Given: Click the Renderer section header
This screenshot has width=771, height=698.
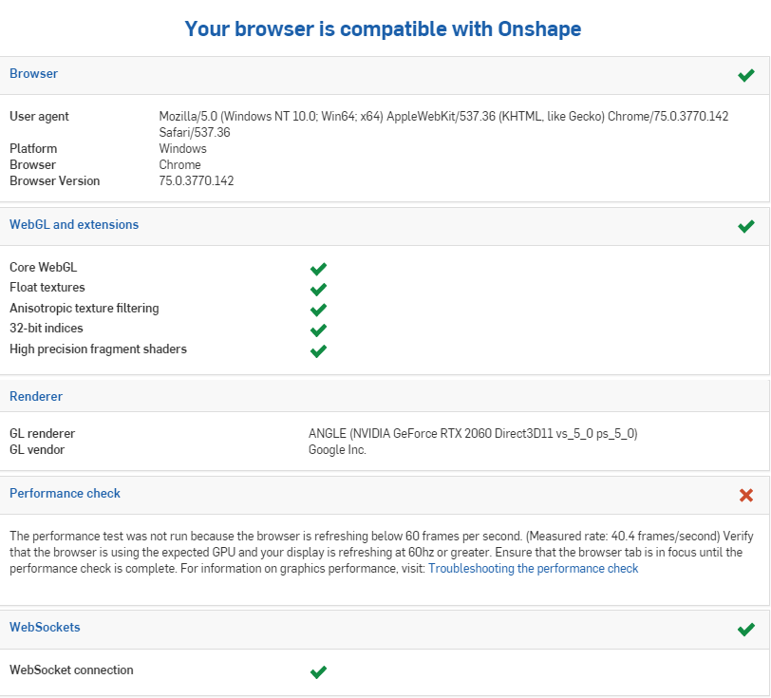Looking at the screenshot, I should pyautogui.click(x=36, y=396).
